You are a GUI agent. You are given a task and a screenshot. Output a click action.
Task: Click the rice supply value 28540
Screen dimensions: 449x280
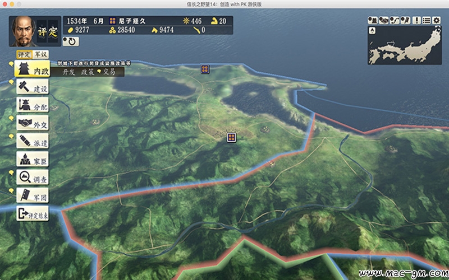pos(126,30)
